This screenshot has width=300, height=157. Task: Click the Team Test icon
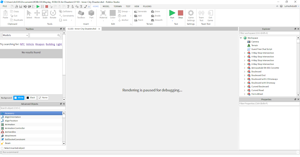(201, 13)
